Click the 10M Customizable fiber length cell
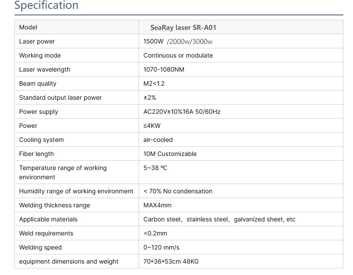Image resolution: width=353 pixels, height=275 pixels. click(170, 154)
